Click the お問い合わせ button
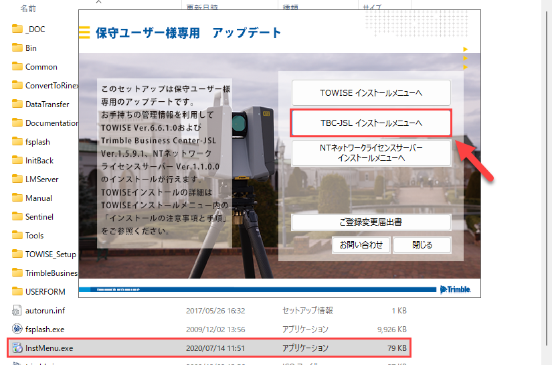The height and width of the screenshot is (365, 552). [x=361, y=245]
